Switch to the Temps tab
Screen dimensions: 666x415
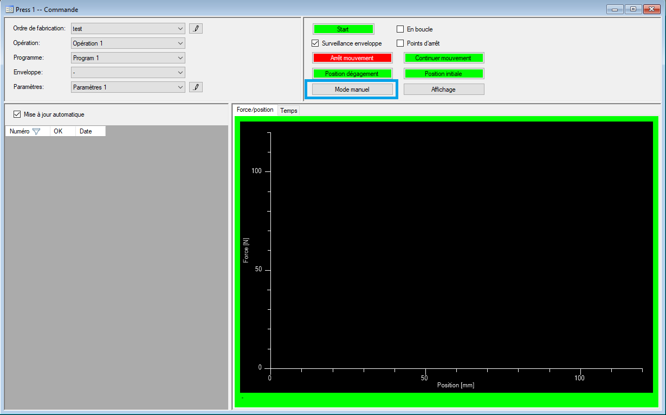point(289,111)
